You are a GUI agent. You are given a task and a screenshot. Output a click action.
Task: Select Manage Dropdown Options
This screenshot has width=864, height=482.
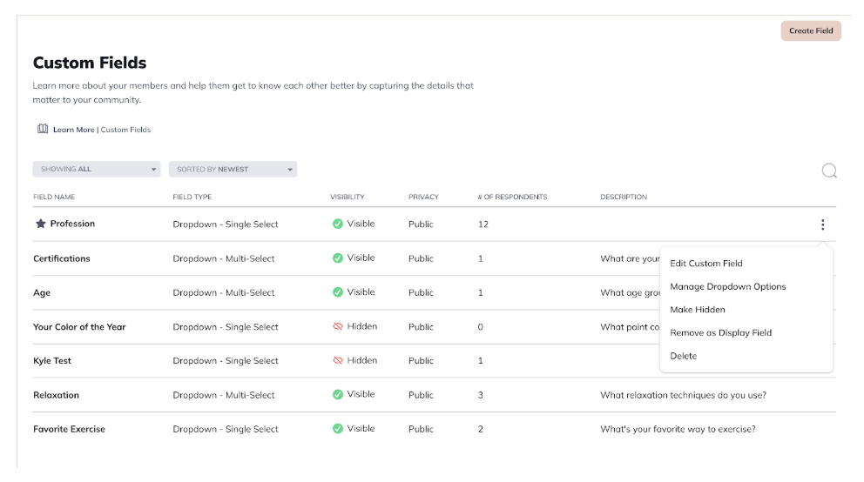(727, 286)
